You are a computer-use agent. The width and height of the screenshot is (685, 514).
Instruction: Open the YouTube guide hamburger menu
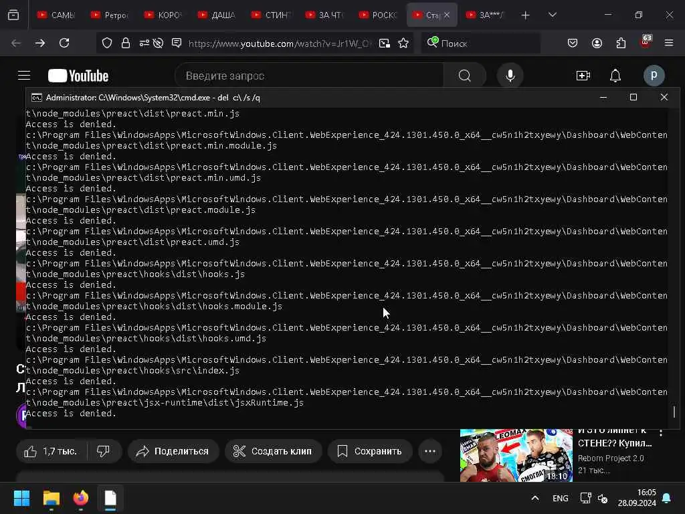pyautogui.click(x=24, y=76)
